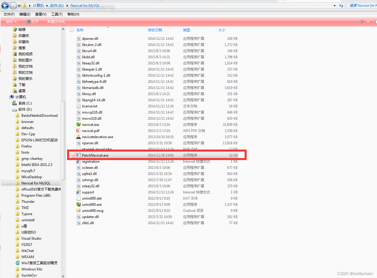
Task: Click the Navicat for MySQL breadcrumb
Action: coord(85,6)
